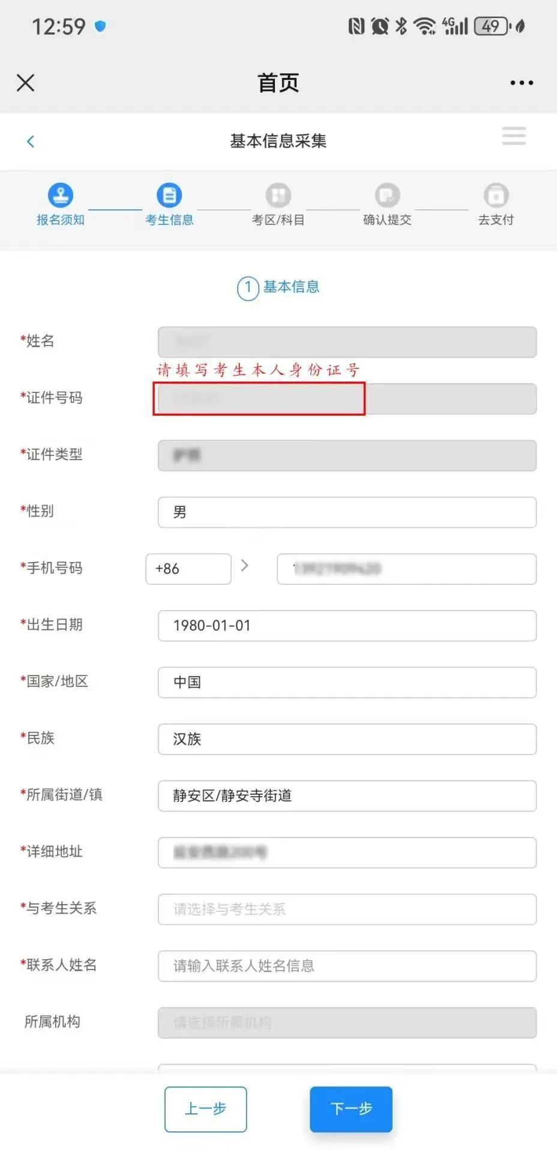Viewport: 557px width, 1150px height.
Task: Tap the 考区/科目 step icon
Action: pos(278,195)
